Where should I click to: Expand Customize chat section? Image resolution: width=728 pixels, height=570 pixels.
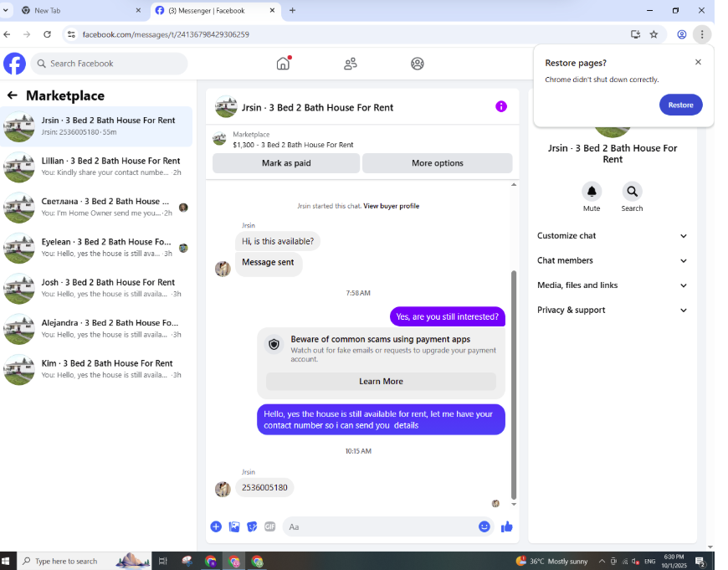613,235
